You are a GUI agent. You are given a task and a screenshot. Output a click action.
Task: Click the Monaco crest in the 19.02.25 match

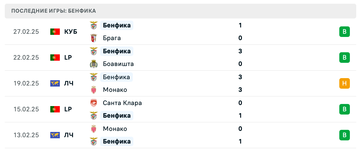[94, 90]
